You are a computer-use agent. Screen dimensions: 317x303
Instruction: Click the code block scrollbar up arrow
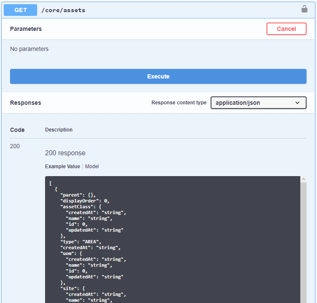[x=303, y=179]
